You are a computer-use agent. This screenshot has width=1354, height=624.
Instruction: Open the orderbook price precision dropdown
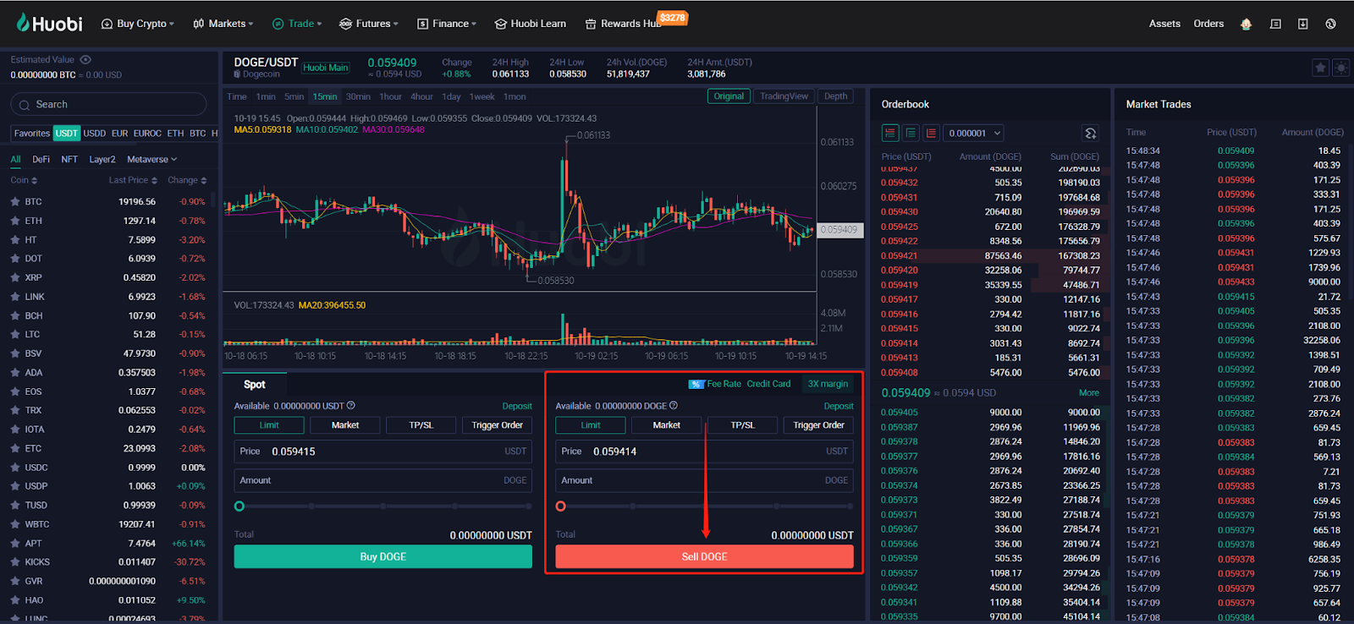click(x=974, y=133)
